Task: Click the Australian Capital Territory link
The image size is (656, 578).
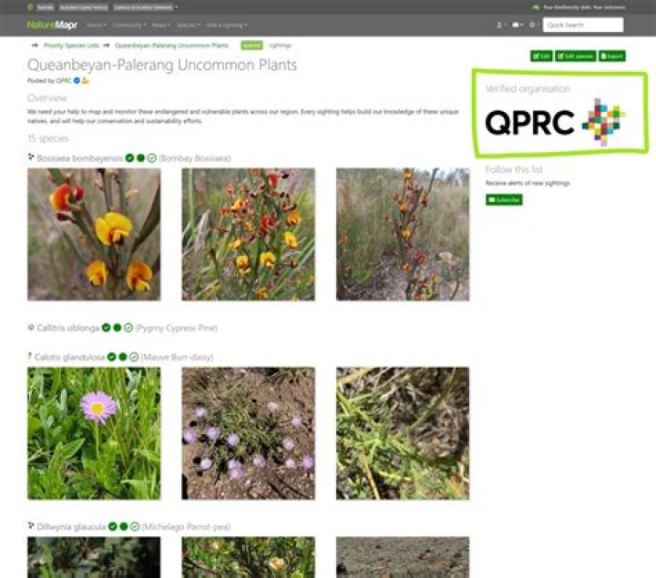Action: [x=84, y=7]
